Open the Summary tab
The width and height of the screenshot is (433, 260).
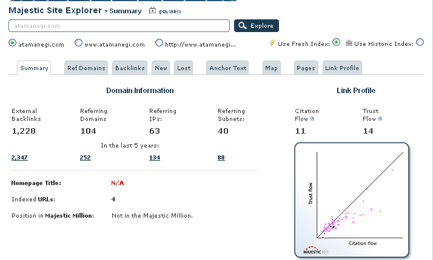pos(34,68)
